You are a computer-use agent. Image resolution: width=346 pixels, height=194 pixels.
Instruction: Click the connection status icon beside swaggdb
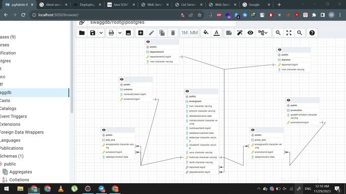click(x=82, y=22)
